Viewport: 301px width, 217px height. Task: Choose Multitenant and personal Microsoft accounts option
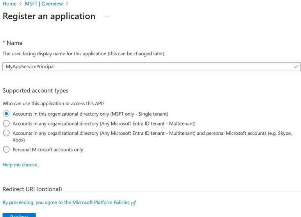(x=6, y=133)
